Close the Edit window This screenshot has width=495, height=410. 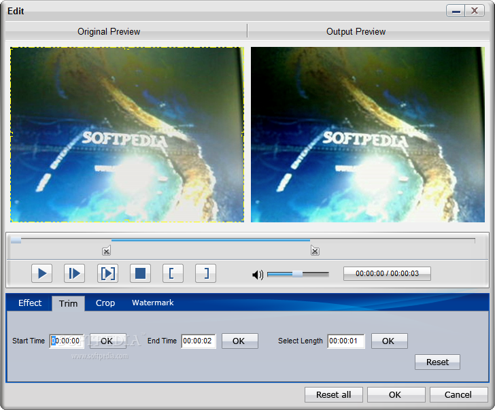[475, 11]
